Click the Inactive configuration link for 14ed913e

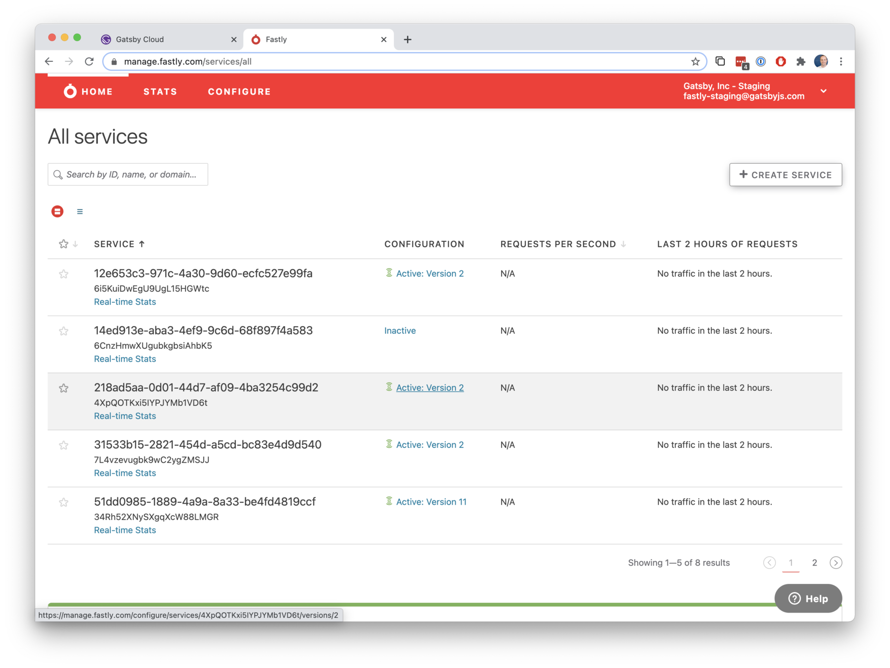click(400, 331)
